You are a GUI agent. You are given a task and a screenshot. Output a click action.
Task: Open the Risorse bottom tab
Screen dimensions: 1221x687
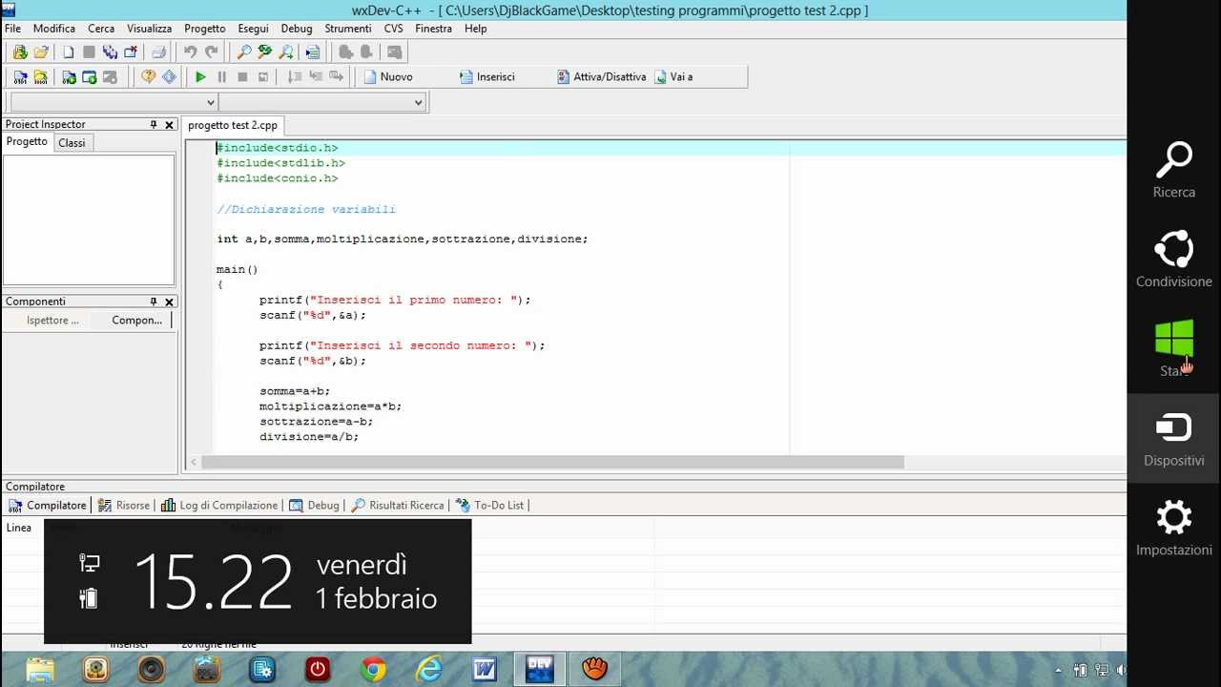pyautogui.click(x=124, y=506)
